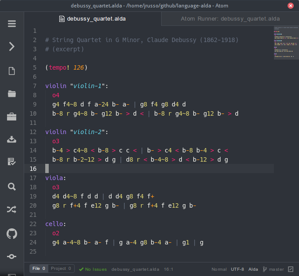Viewport: 299px width, 276px height.
Task: Click the right chevron sidebar icon
Action: point(12,46)
